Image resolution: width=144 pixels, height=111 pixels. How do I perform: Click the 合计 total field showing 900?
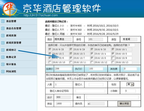[63, 97]
